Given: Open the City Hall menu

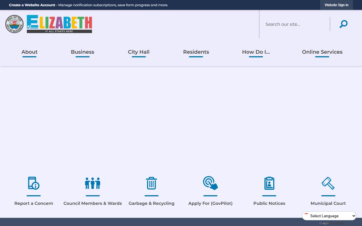Looking at the screenshot, I should pos(139,52).
